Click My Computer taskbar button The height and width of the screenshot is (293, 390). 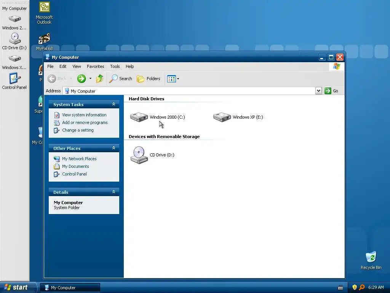click(x=70, y=288)
